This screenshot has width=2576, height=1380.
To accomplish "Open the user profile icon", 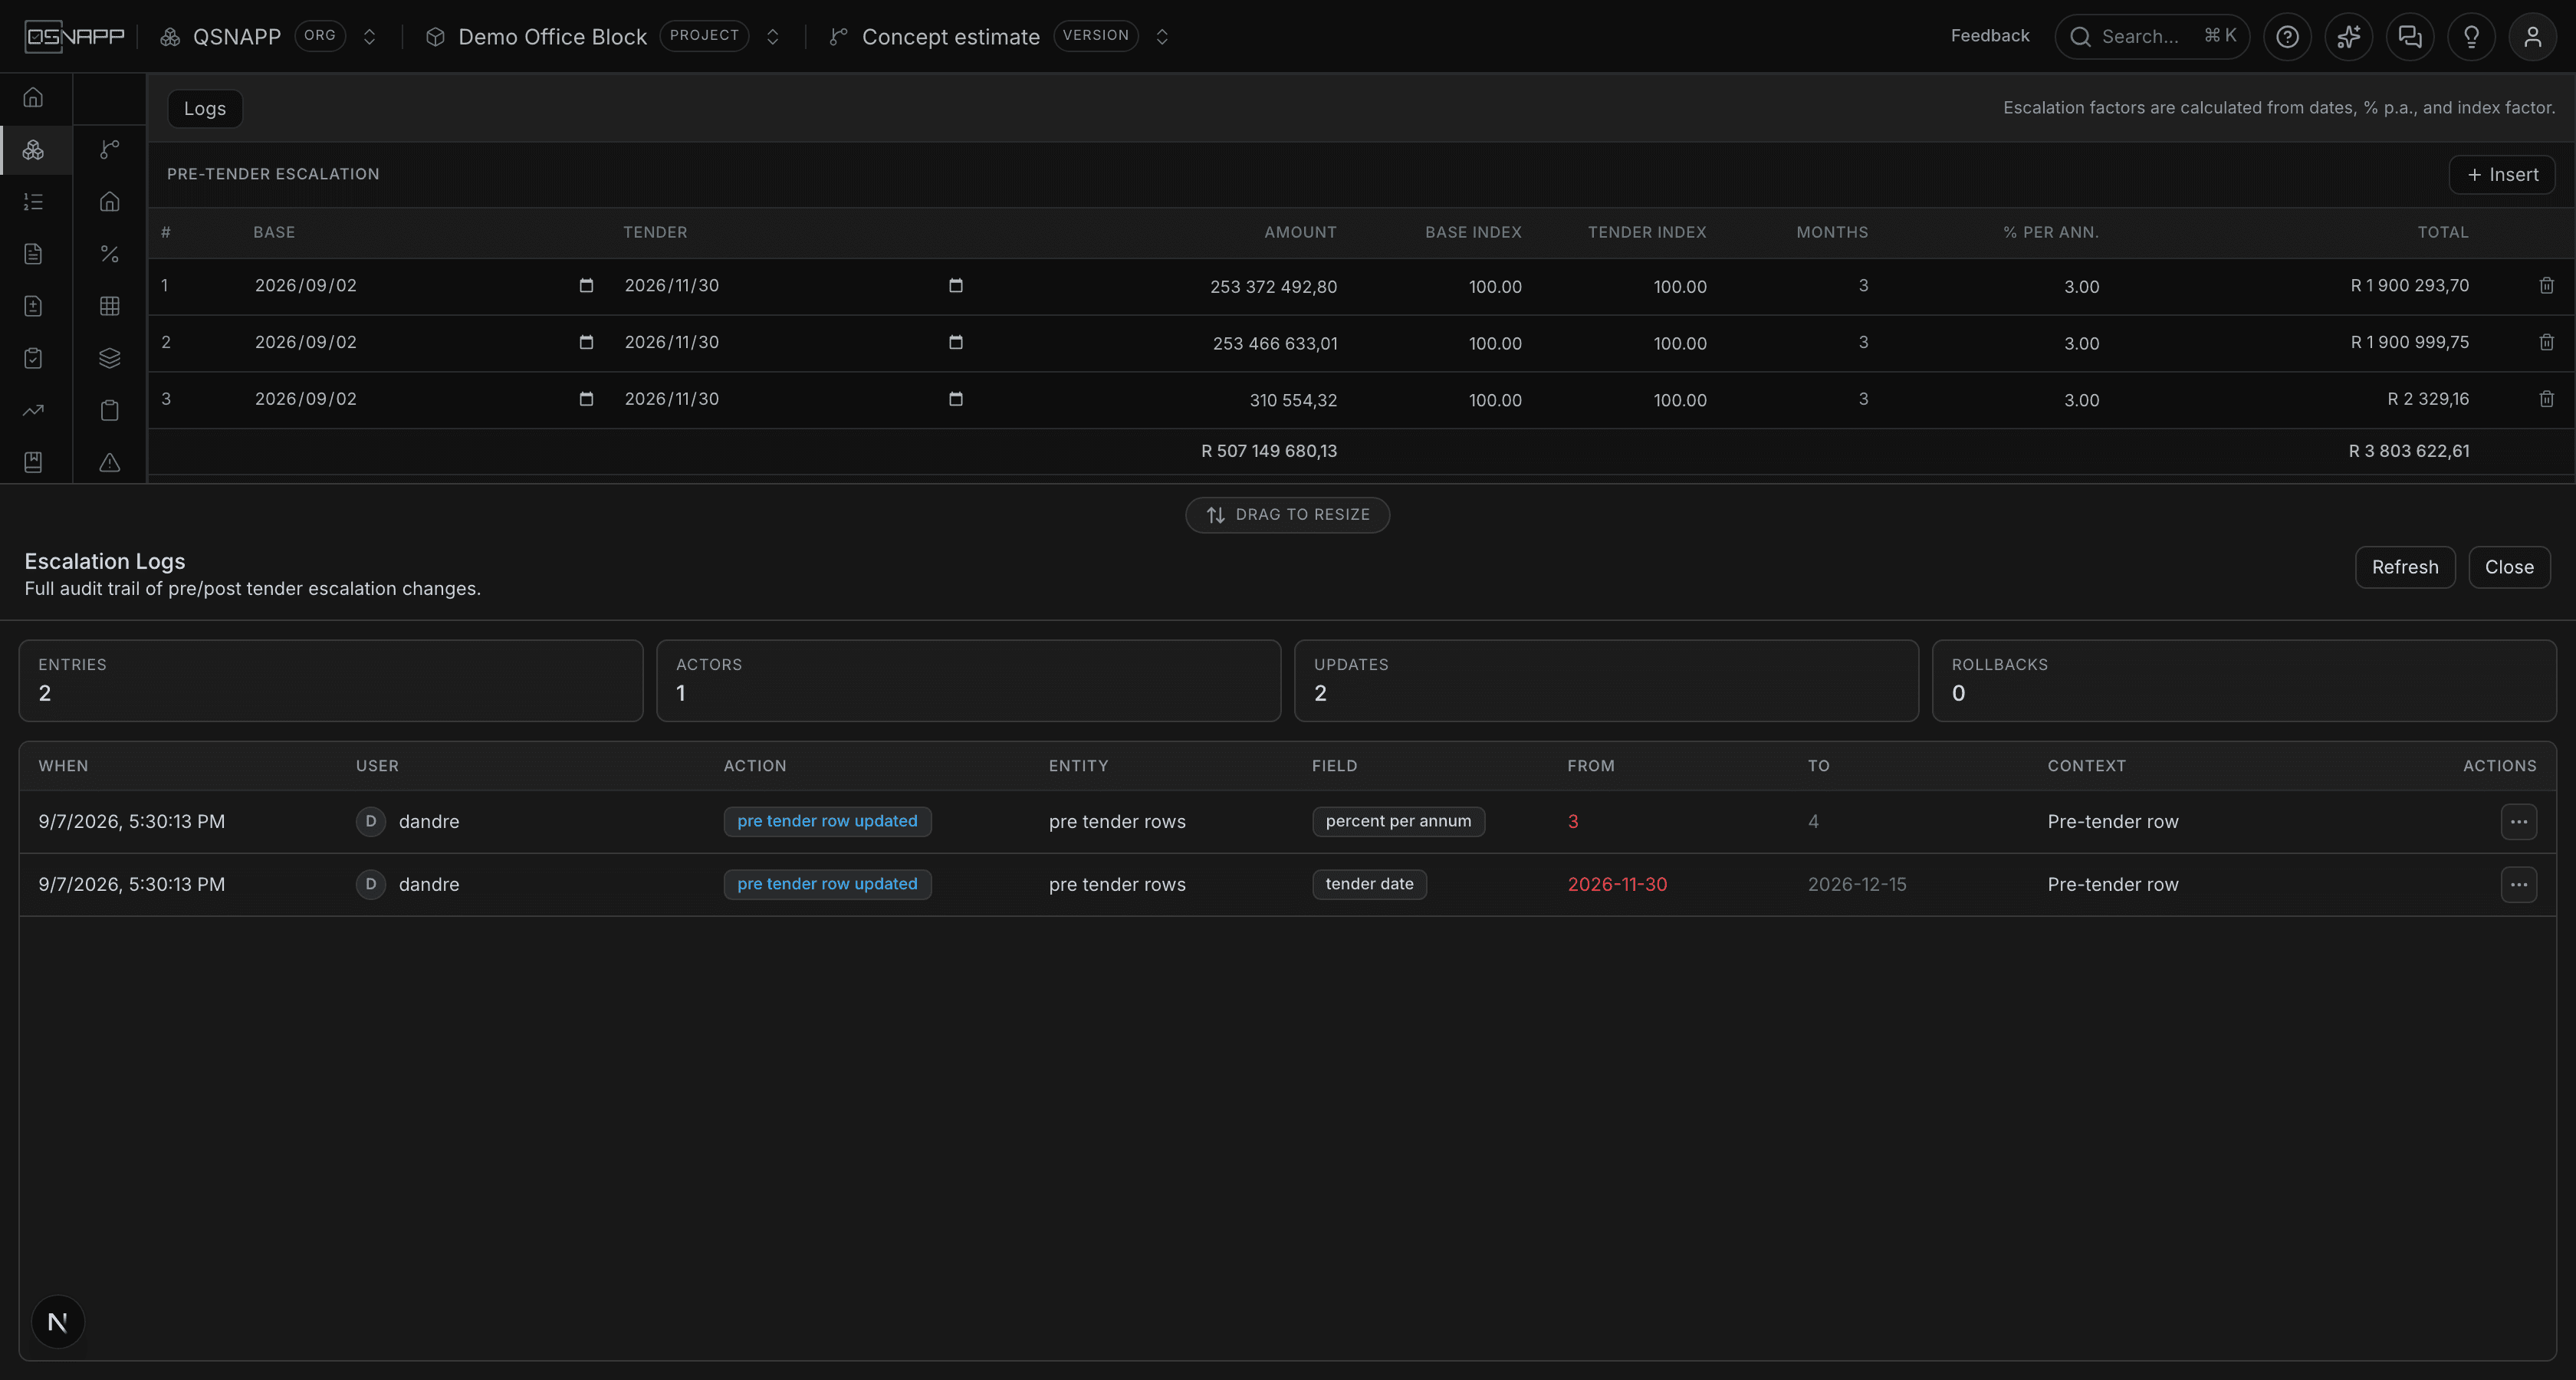I will coord(2533,37).
